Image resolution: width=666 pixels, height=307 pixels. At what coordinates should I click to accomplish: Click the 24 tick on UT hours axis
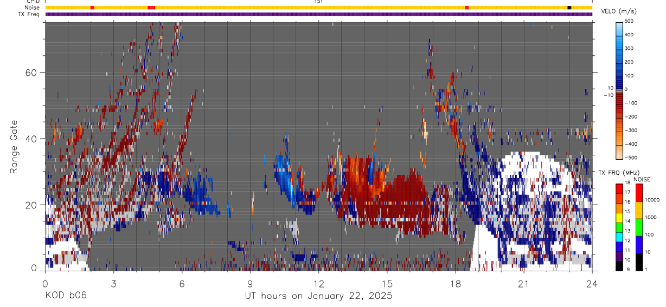point(592,284)
